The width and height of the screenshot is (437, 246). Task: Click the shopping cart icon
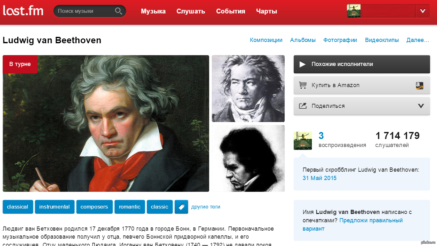(303, 85)
